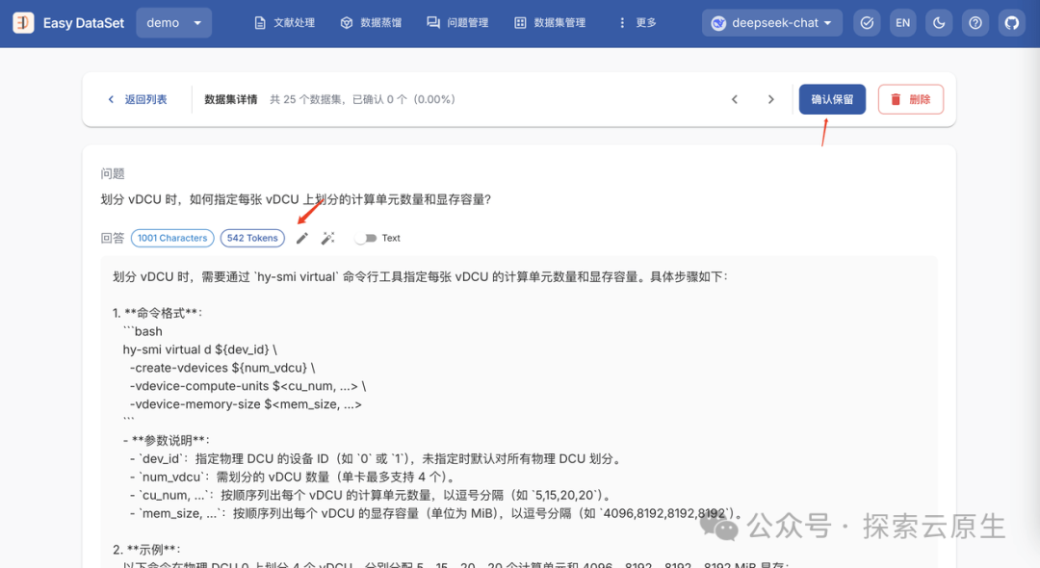This screenshot has height=568, width=1040.
Task: Click the 确认保留 button
Action: (x=831, y=99)
